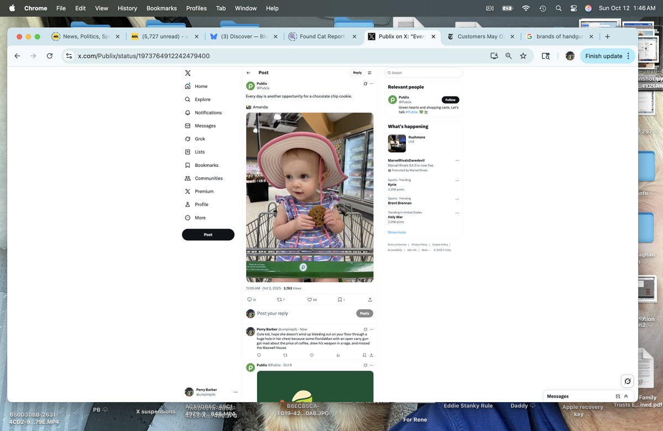The image size is (663, 431).
Task: Open reply sort settings icon in header
Action: [369, 73]
